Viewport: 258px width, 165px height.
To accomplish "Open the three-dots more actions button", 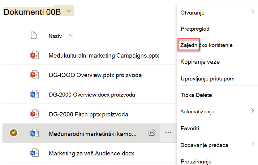I will tap(168, 132).
